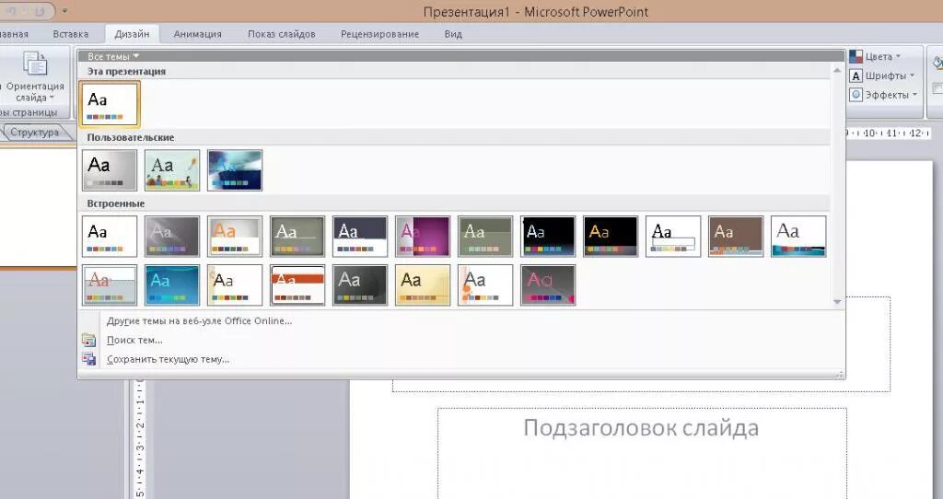Screen dimensions: 943x499
Task: Open the All Themes filter dropdown
Action: coord(113,56)
